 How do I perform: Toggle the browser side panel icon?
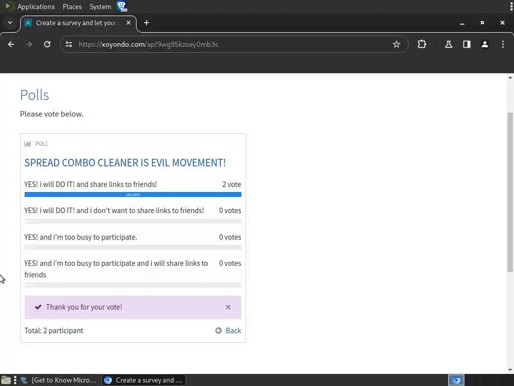[x=467, y=44]
